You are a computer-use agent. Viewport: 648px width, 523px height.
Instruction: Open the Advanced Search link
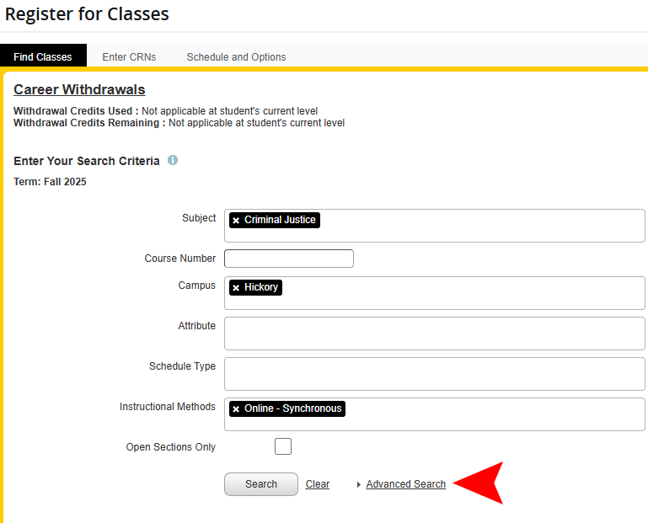tap(406, 484)
